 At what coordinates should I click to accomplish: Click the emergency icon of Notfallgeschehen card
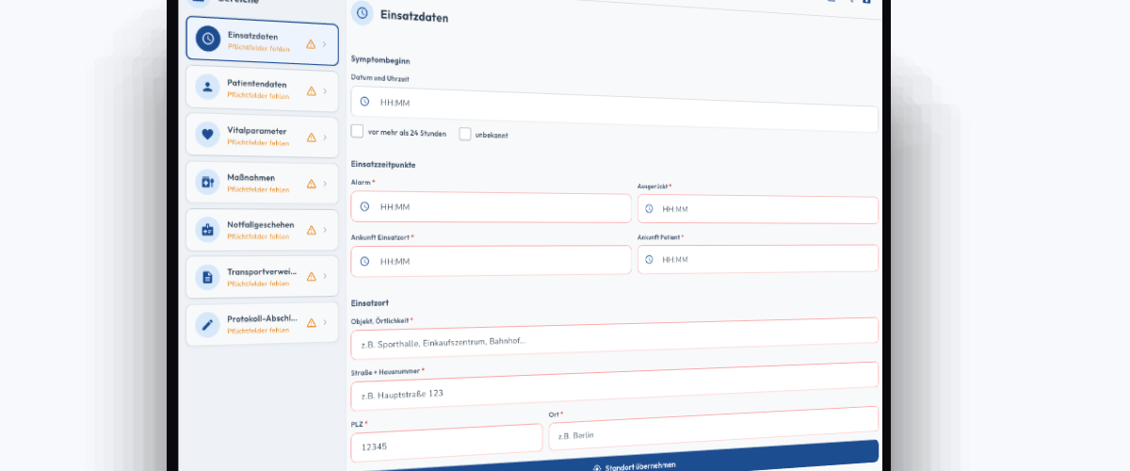(207, 228)
